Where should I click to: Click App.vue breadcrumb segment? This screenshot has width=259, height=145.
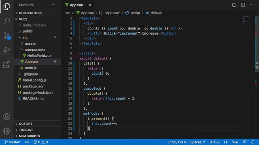[85, 13]
